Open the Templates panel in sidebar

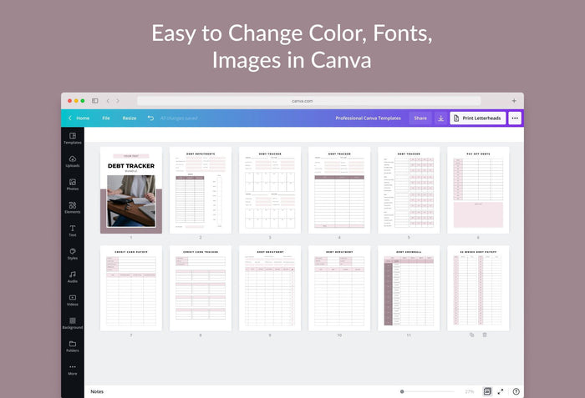pyautogui.click(x=73, y=139)
